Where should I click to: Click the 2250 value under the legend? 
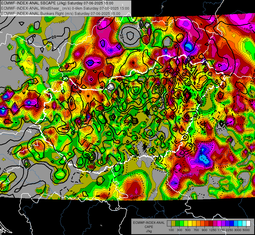(x=230, y=230)
